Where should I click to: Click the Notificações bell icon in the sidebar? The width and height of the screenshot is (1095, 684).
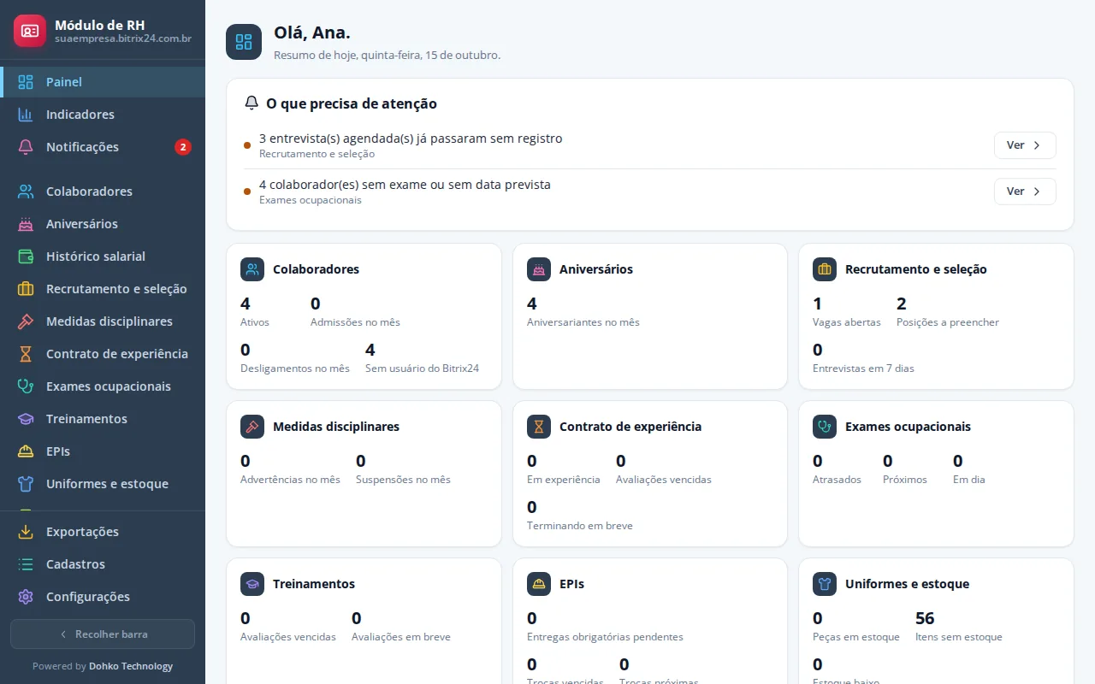click(x=26, y=147)
